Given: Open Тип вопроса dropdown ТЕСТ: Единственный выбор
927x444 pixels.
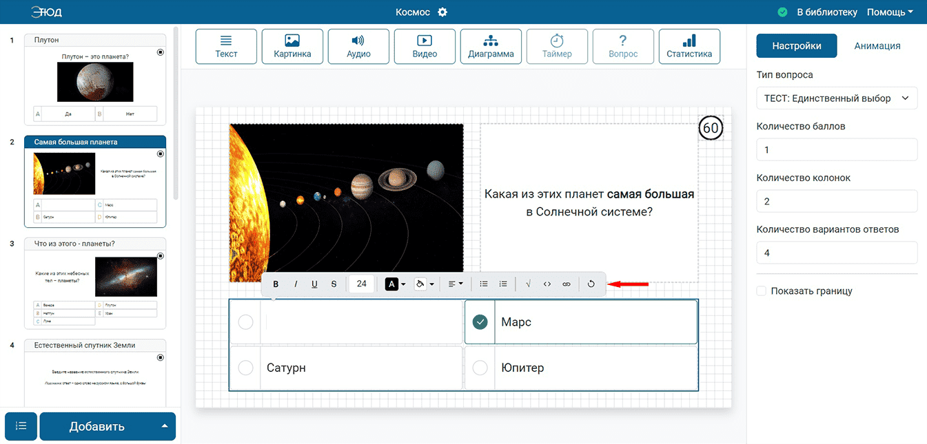Looking at the screenshot, I should [837, 98].
